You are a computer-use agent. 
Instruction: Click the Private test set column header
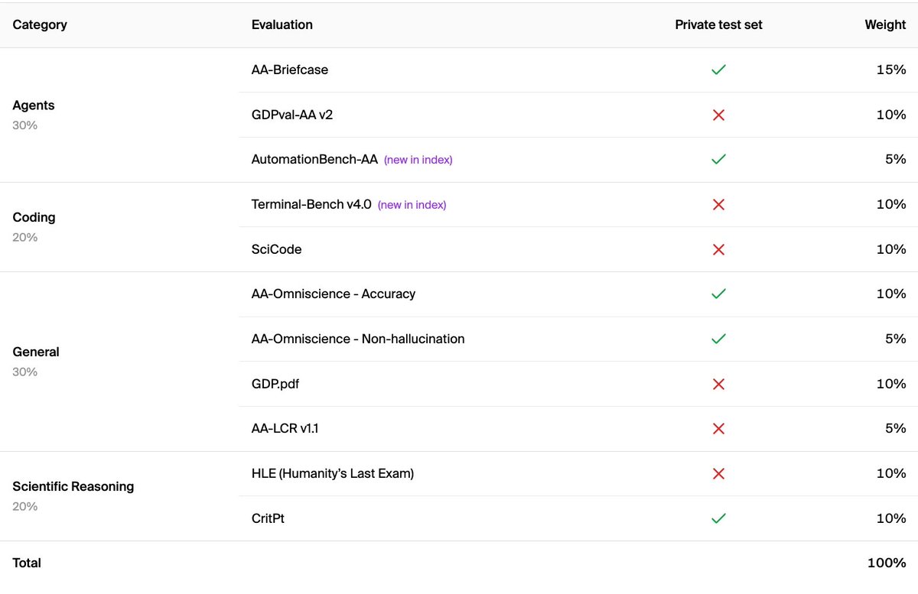(x=718, y=24)
